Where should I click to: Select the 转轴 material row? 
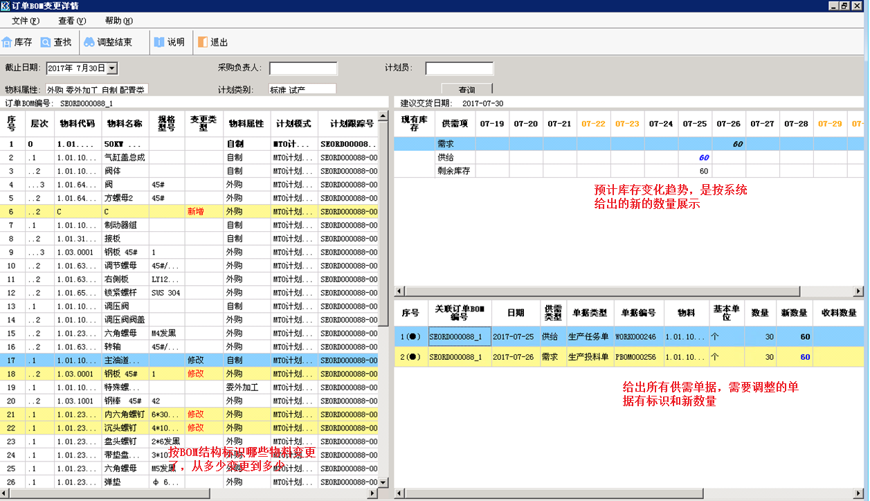coord(190,347)
